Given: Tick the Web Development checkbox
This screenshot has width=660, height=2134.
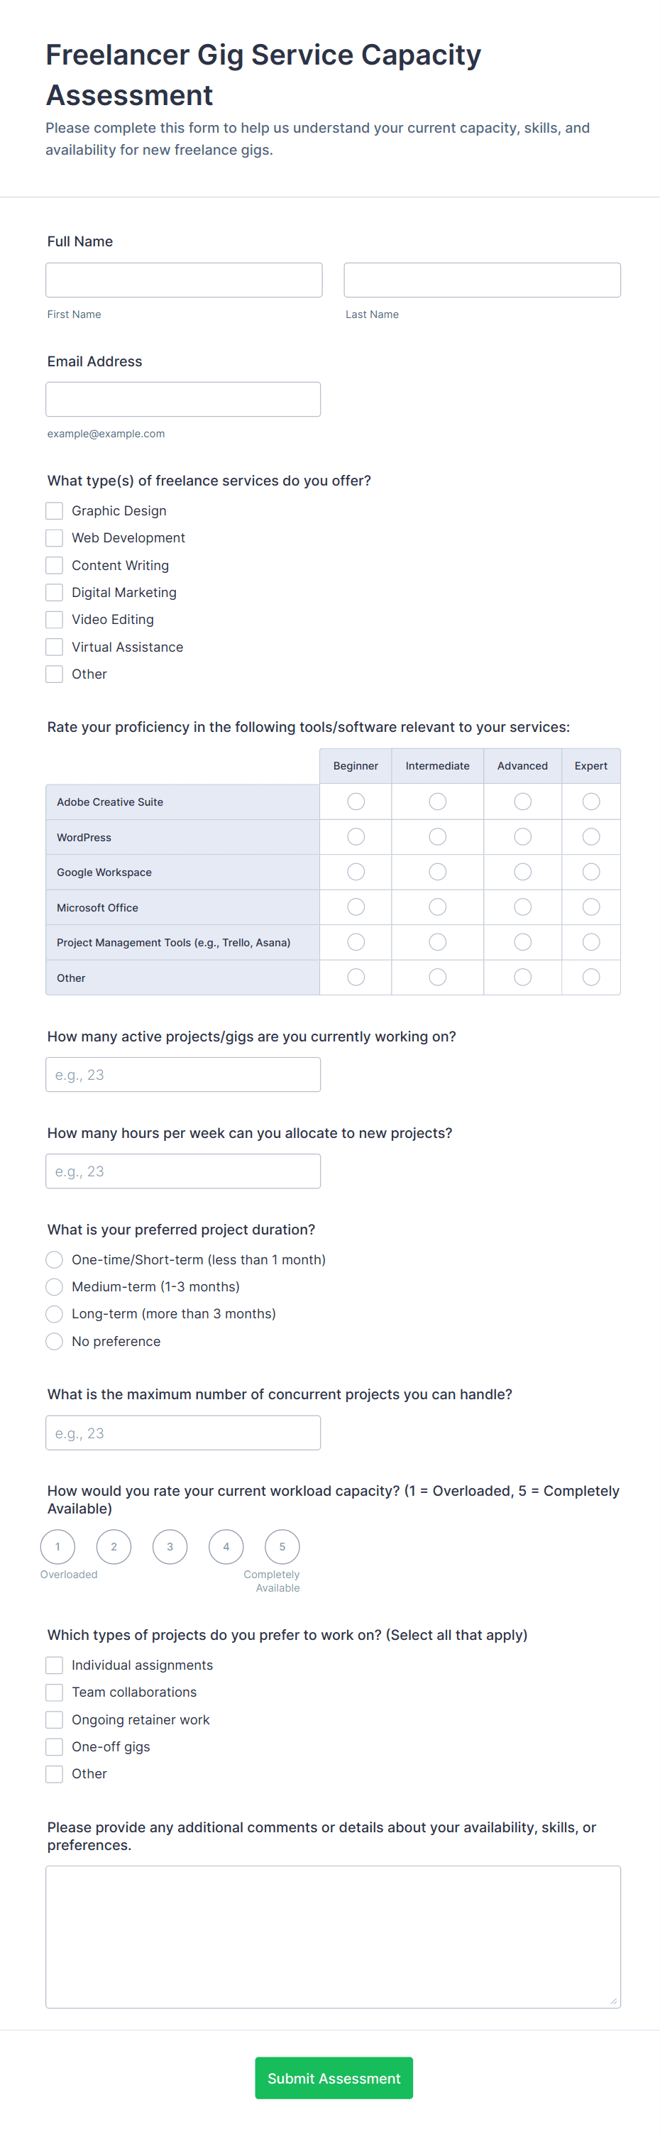Looking at the screenshot, I should click(55, 539).
